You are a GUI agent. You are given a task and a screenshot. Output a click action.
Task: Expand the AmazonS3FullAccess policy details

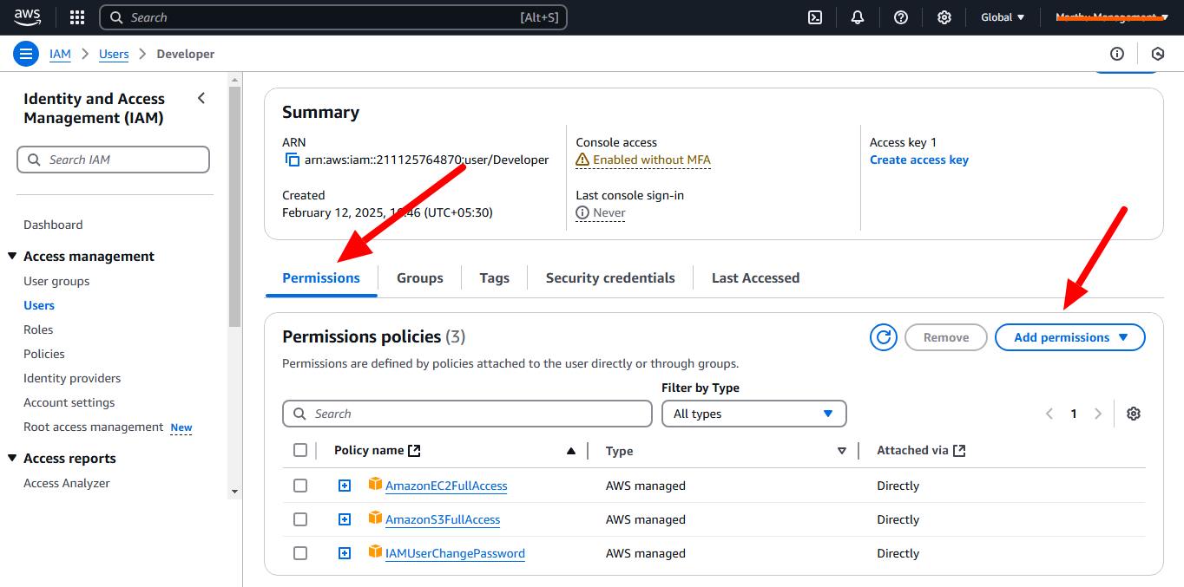click(x=345, y=519)
